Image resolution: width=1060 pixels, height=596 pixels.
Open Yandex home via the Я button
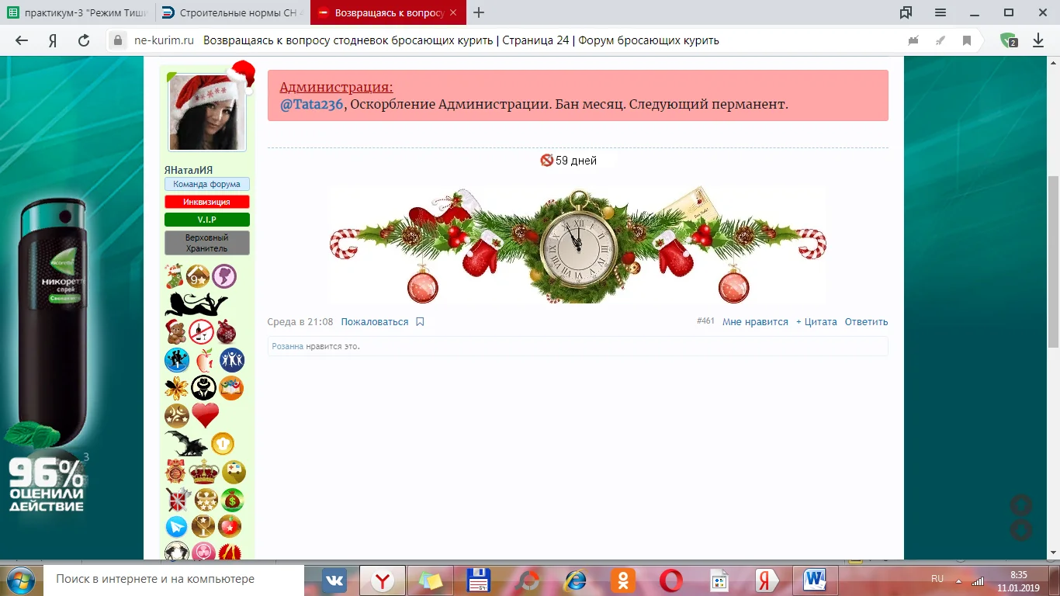click(x=53, y=40)
